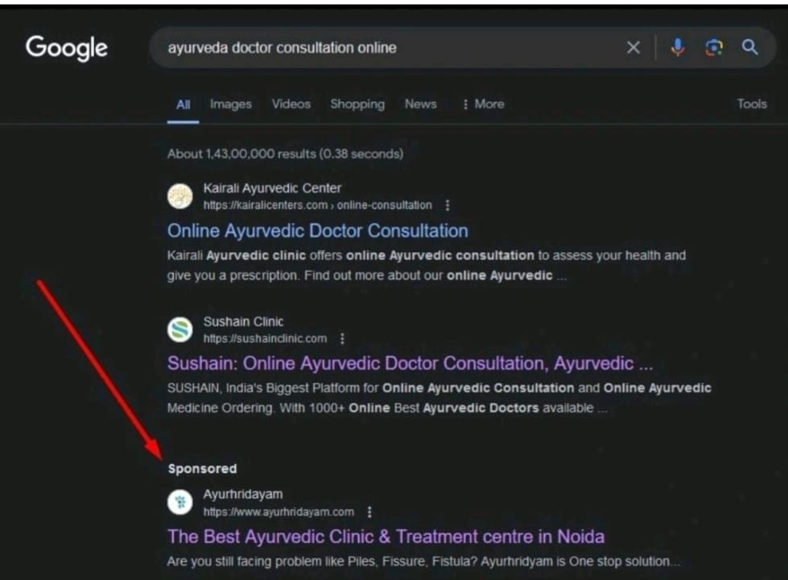Viewport: 788px width, 580px height.
Task: Open options for the Ayurhridayam ad
Action: [x=369, y=512]
